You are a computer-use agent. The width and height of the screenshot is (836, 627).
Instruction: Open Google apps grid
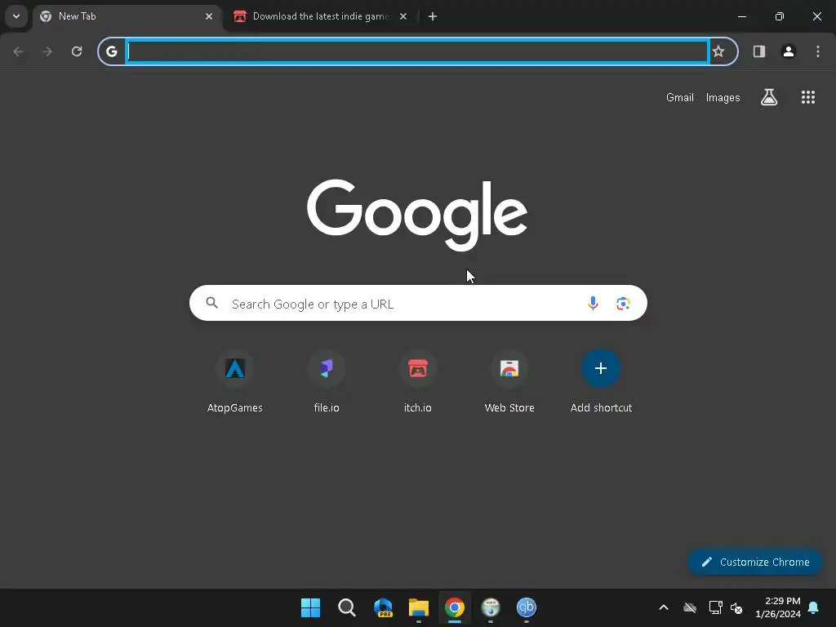coord(807,97)
